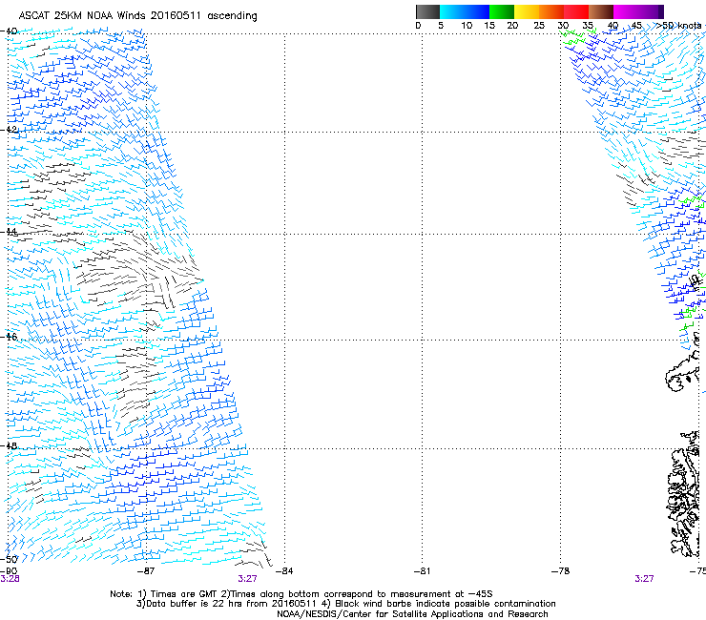This screenshot has height=620, width=706.
Task: Click the NOAA/NESDIS credit line
Action: 412,614
